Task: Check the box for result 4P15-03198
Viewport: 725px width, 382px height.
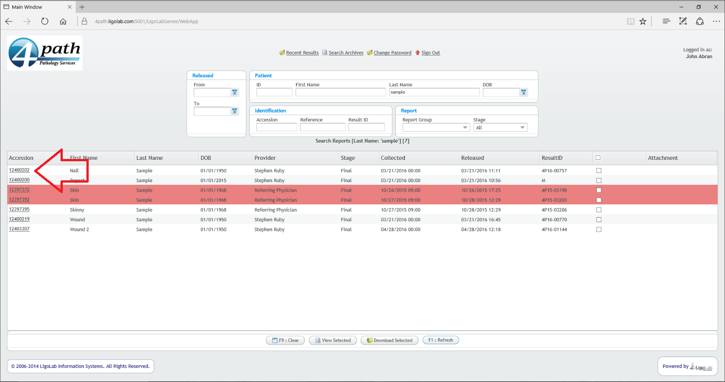Action: tap(599, 190)
